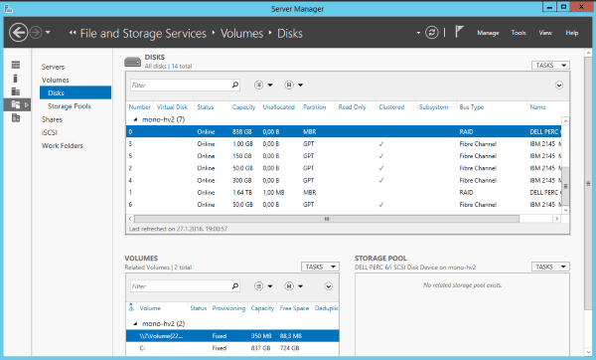Open the navigation history dropdown arrow

(48, 33)
